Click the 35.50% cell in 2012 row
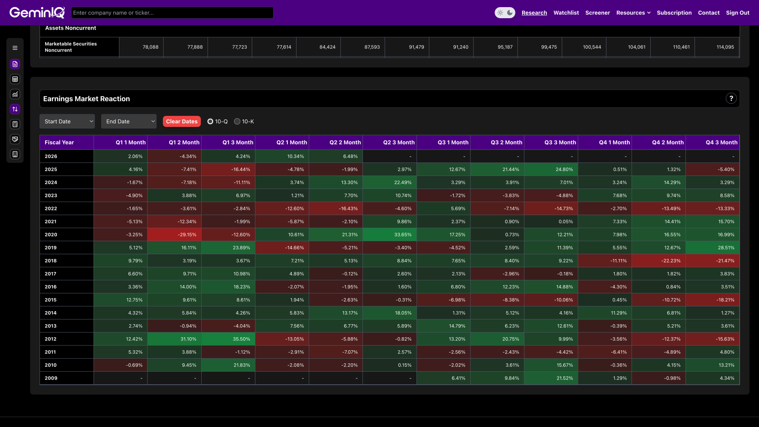Image resolution: width=759 pixels, height=427 pixels. coord(228,339)
